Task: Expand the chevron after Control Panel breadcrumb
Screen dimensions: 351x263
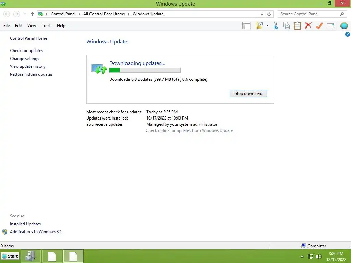Action: tap(80, 14)
